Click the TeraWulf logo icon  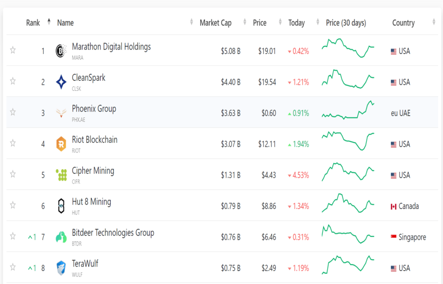click(x=61, y=268)
